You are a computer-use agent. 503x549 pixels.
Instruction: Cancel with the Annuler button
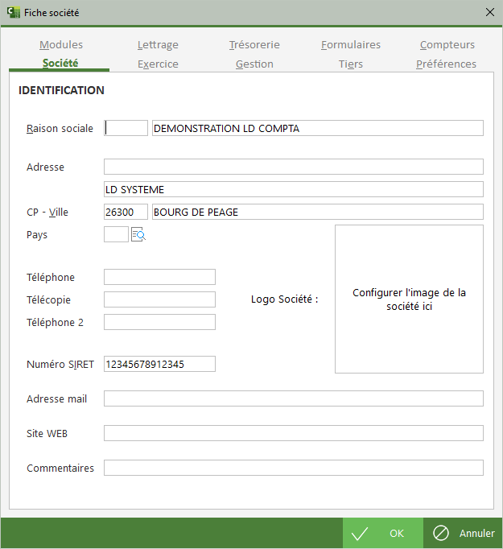coord(463,533)
